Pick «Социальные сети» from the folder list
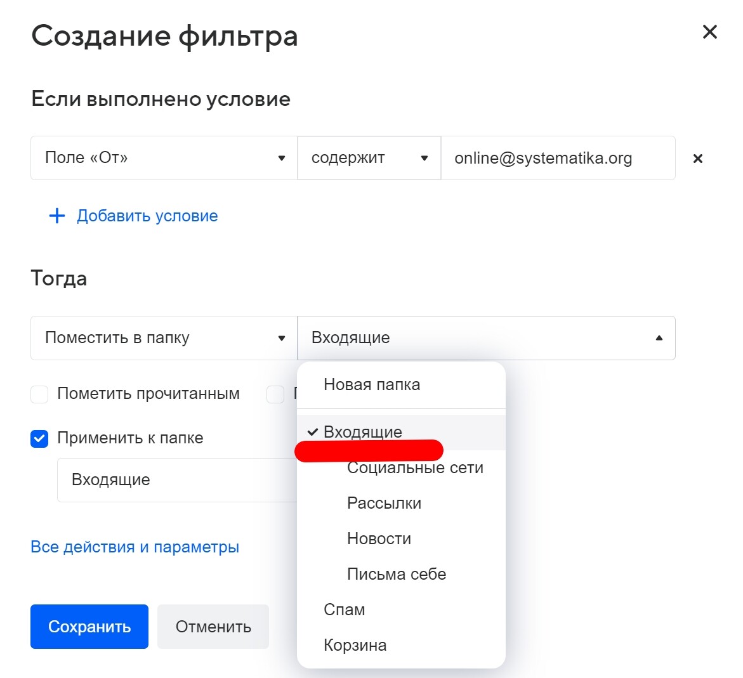 click(415, 469)
